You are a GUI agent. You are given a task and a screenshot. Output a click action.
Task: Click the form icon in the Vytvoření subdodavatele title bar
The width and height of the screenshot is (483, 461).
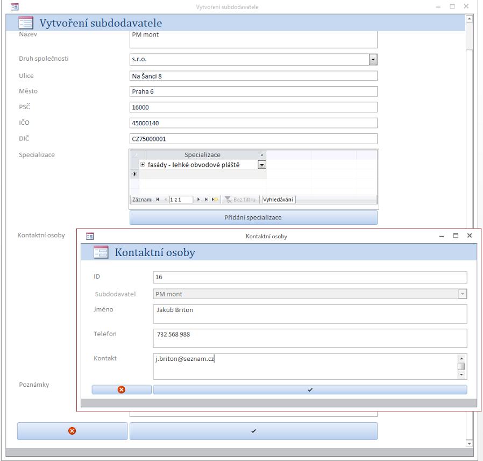point(15,6)
